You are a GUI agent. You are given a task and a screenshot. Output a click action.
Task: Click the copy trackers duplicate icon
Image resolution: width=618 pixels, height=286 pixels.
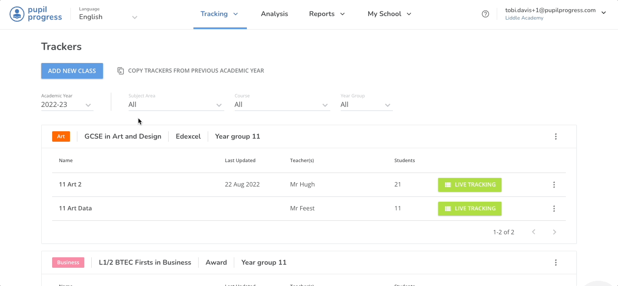click(x=120, y=70)
